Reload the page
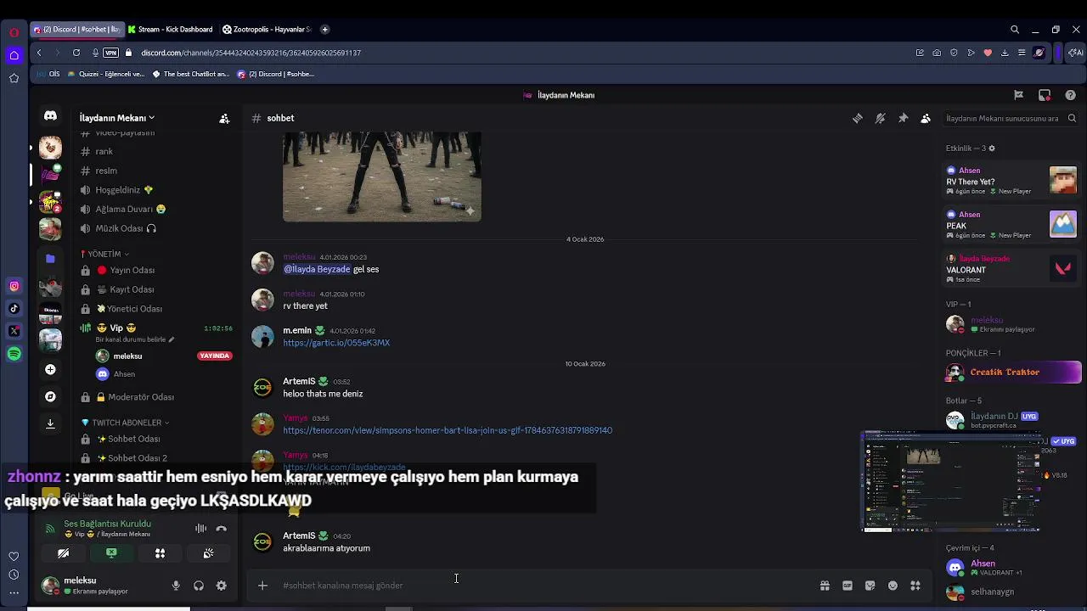 click(x=76, y=53)
